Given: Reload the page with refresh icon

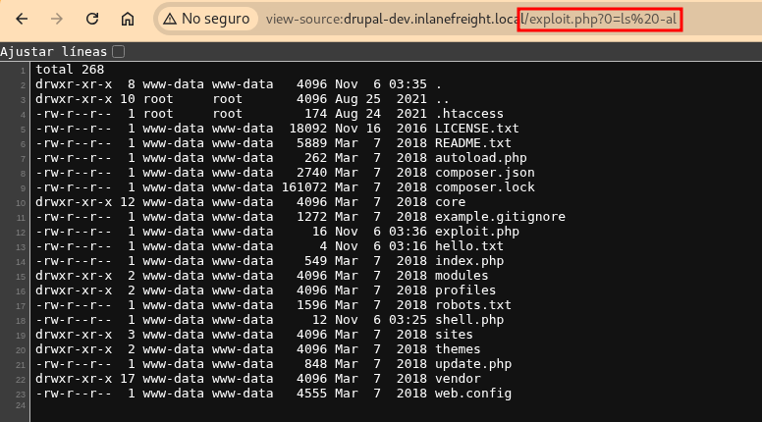Looking at the screenshot, I should tap(92, 19).
